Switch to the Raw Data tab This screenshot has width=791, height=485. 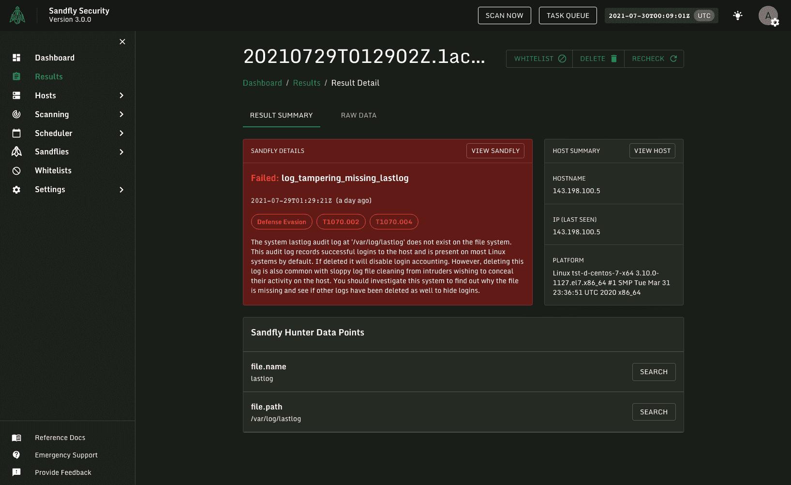358,115
